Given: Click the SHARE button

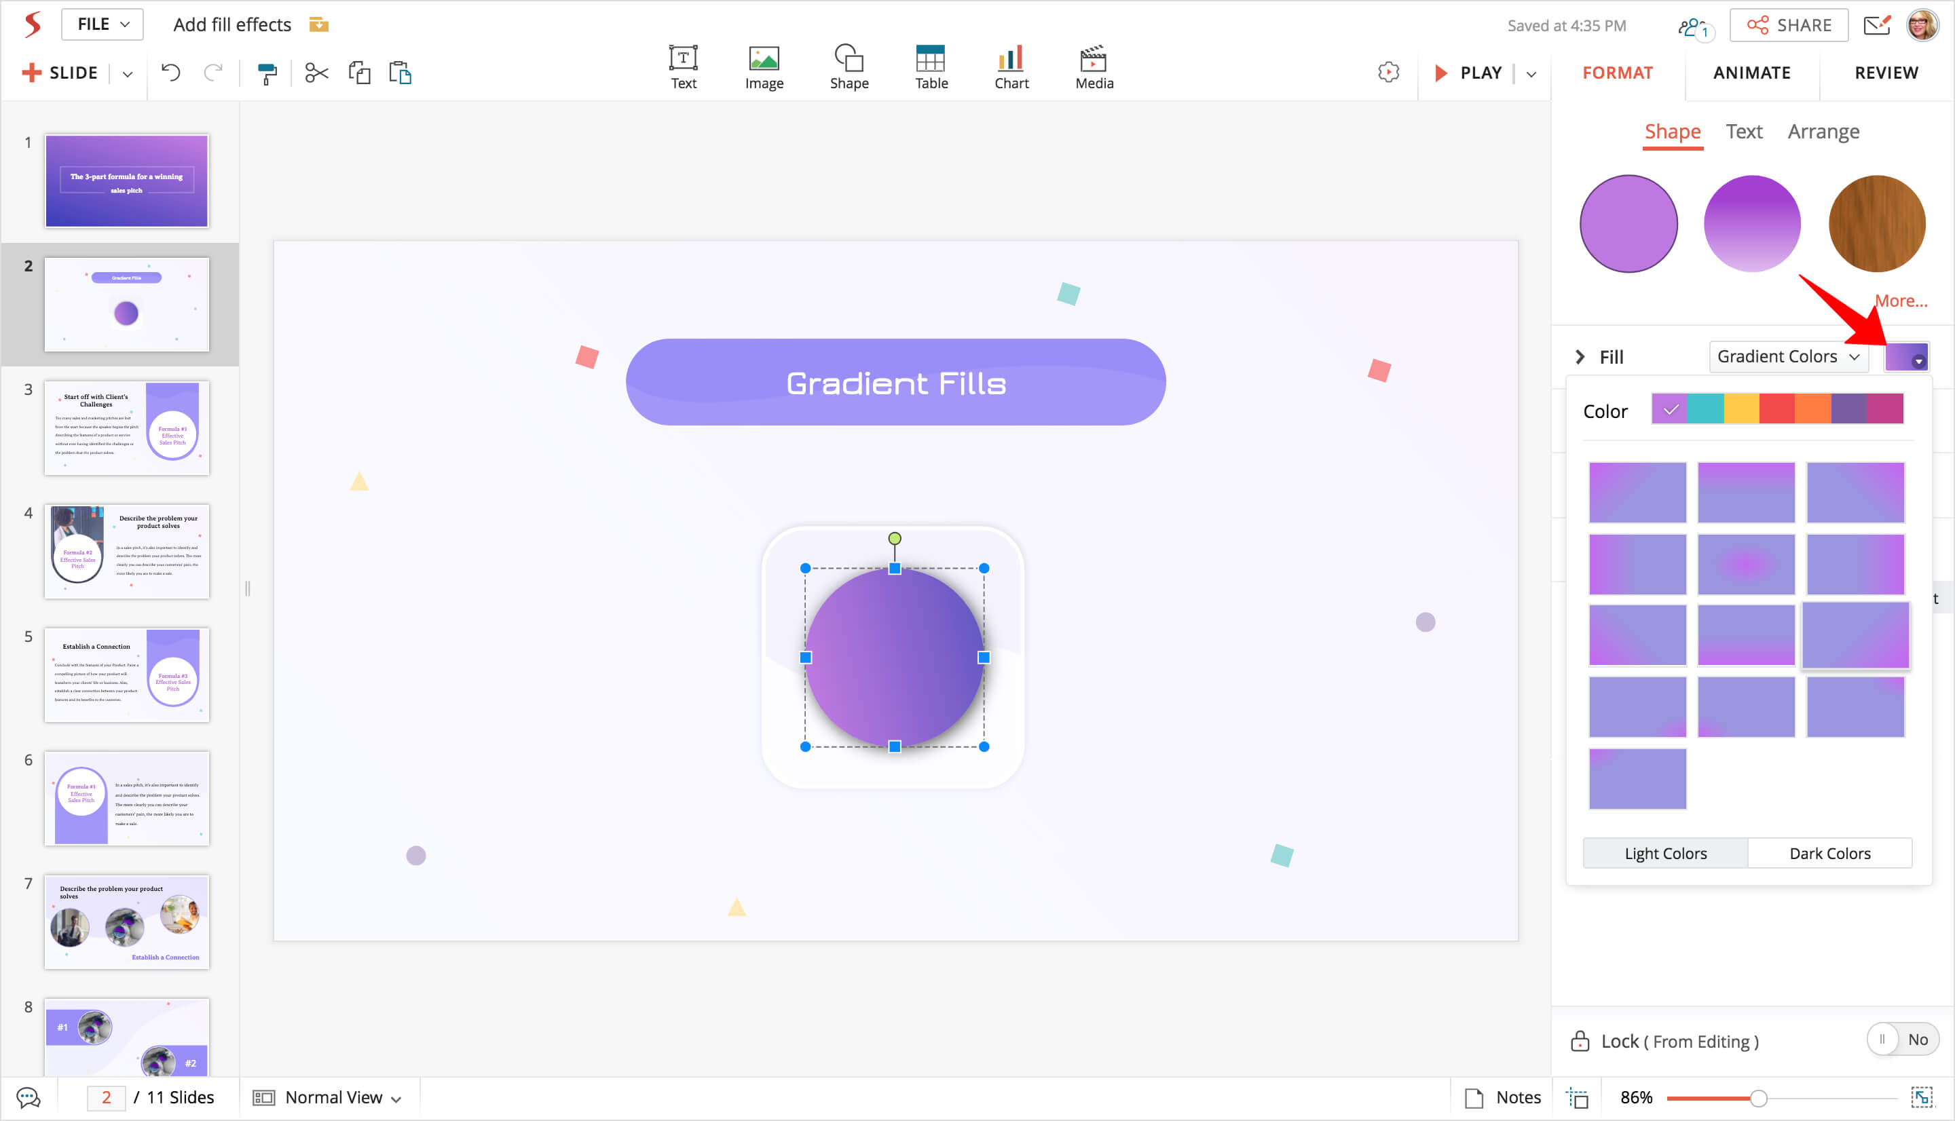Looking at the screenshot, I should click(1788, 25).
